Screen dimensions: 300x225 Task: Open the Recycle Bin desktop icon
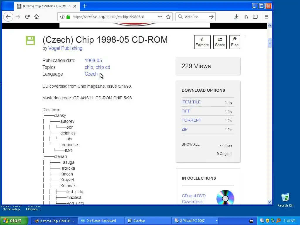click(285, 200)
